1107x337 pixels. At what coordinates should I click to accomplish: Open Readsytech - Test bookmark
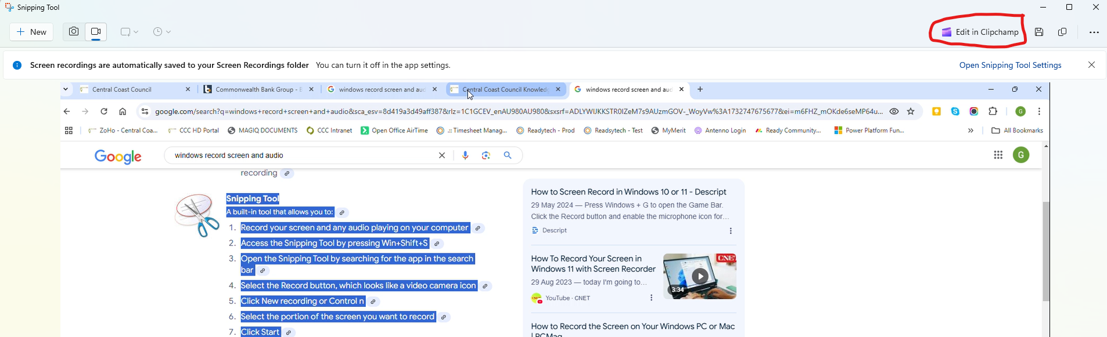(613, 131)
